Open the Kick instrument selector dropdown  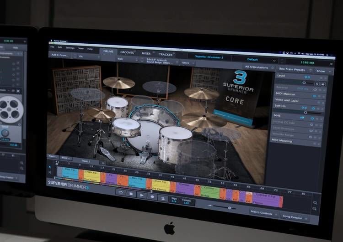point(128,59)
